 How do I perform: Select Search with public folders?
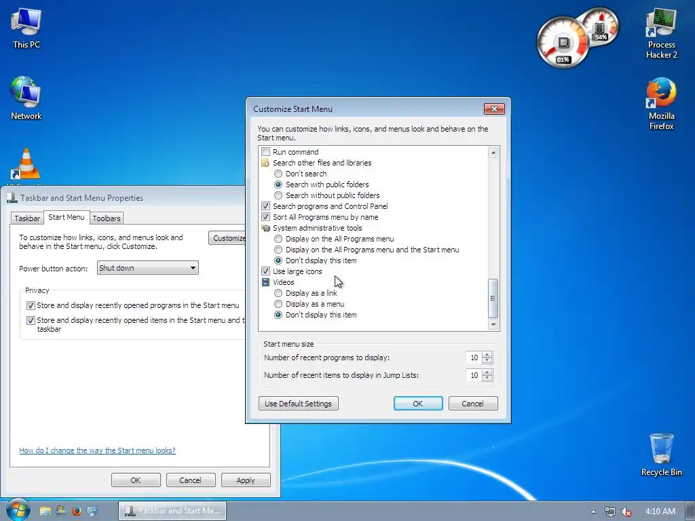tap(278, 185)
